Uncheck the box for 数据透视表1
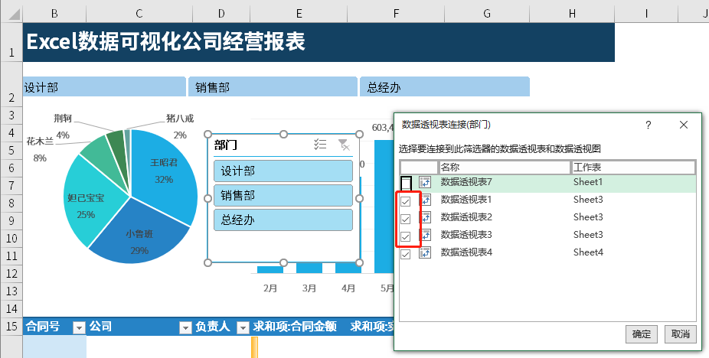Viewport: 709px width, 358px height. click(x=406, y=201)
